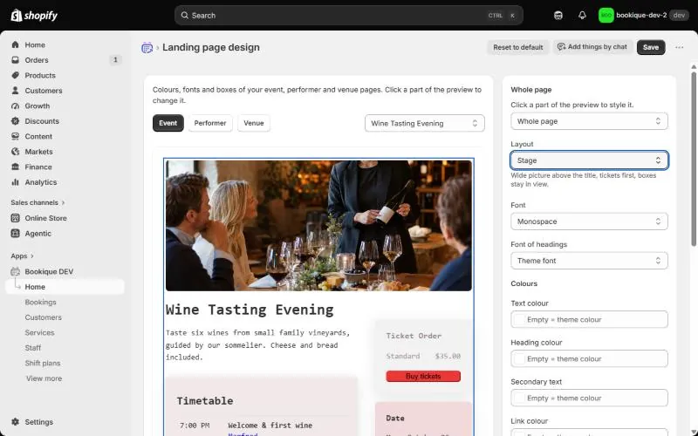This screenshot has height=436, width=698.
Task: Click the Shopify logo
Action: 34,16
